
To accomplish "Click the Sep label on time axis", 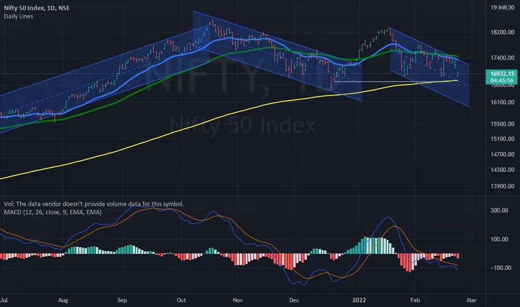I will click(x=122, y=300).
